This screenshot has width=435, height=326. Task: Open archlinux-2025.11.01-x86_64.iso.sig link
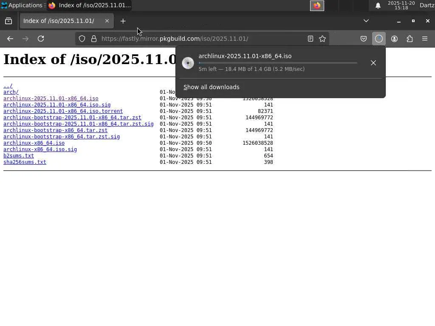click(x=57, y=105)
